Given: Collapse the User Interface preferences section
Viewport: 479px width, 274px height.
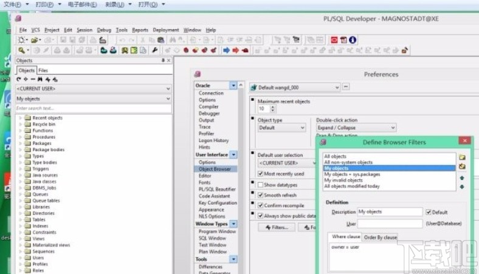Looking at the screenshot, I should pyautogui.click(x=233, y=155).
